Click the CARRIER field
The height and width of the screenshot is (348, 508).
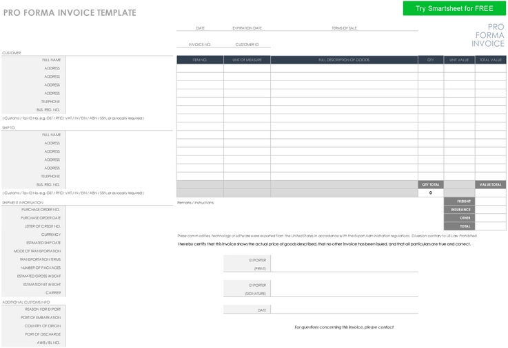coord(119,293)
